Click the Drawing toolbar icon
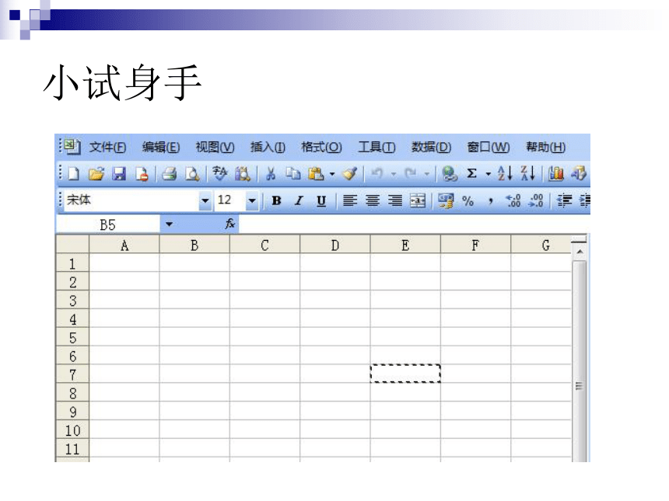Viewport: 669px width, 501px height. pos(579,174)
